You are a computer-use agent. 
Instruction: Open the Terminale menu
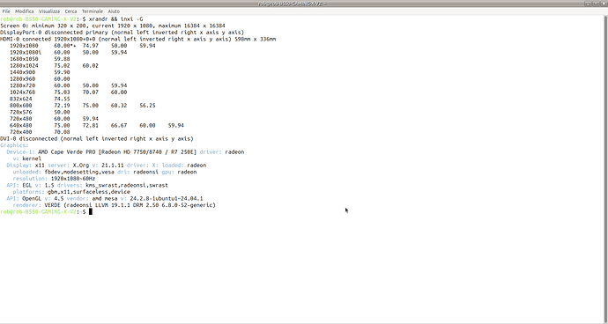coord(93,11)
